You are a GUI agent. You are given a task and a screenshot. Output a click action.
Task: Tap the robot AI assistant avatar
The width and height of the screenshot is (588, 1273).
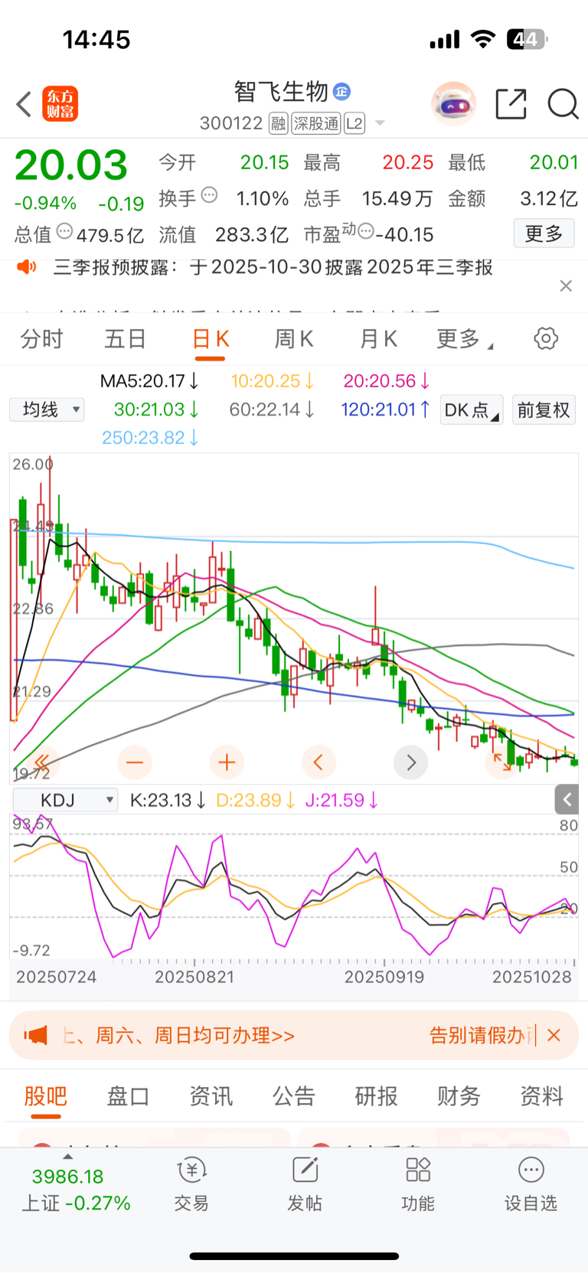[x=453, y=104]
